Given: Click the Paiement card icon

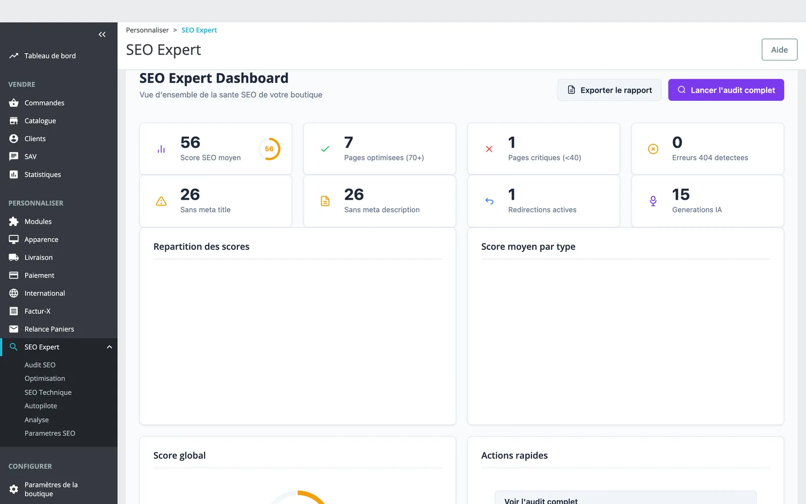Looking at the screenshot, I should [14, 275].
